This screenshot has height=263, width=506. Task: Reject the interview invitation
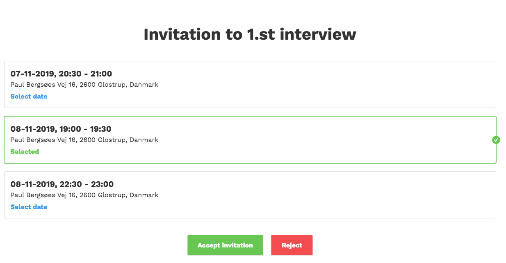click(292, 245)
